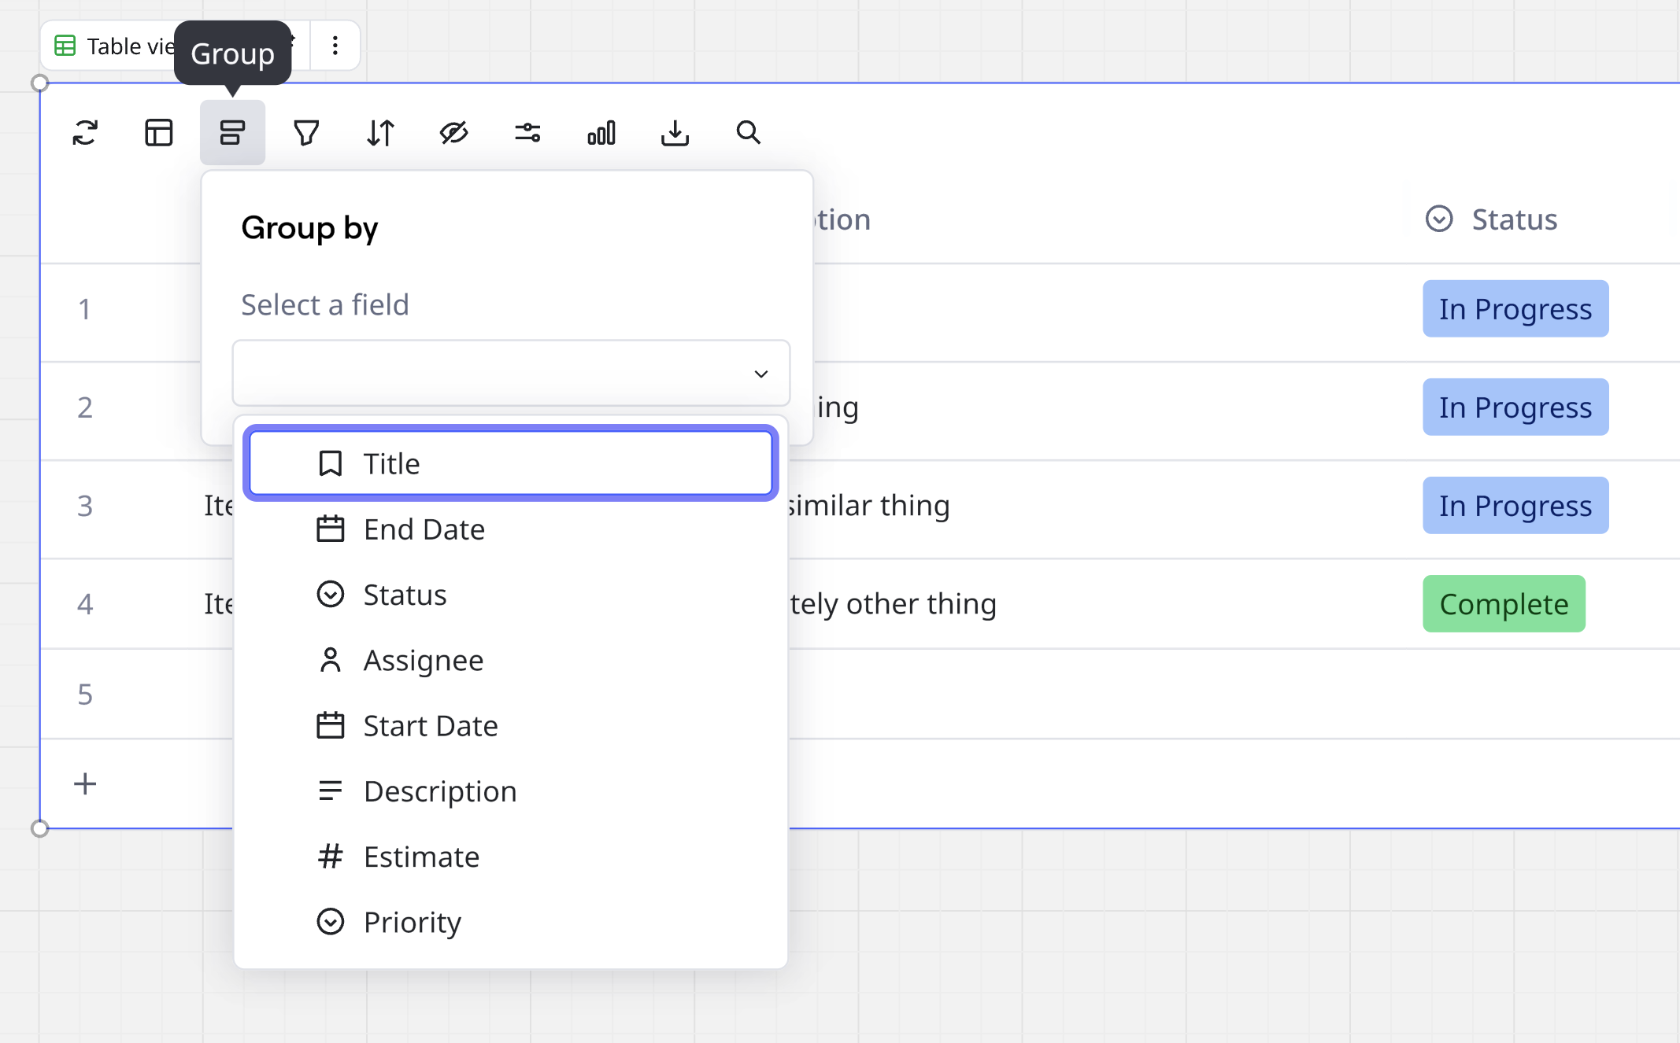Image resolution: width=1680 pixels, height=1043 pixels.
Task: Click the bar chart icon
Action: [x=601, y=132]
